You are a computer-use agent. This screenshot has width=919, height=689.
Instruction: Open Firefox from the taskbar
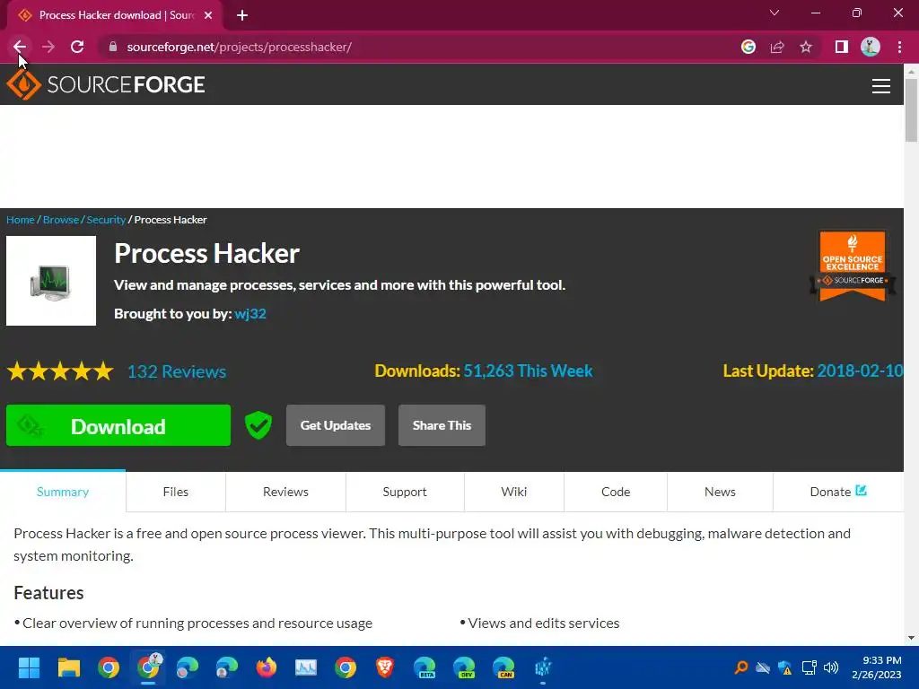[267, 667]
